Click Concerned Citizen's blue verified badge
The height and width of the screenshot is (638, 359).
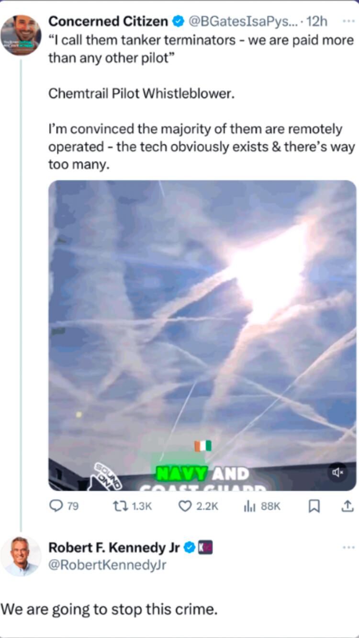click(x=178, y=22)
